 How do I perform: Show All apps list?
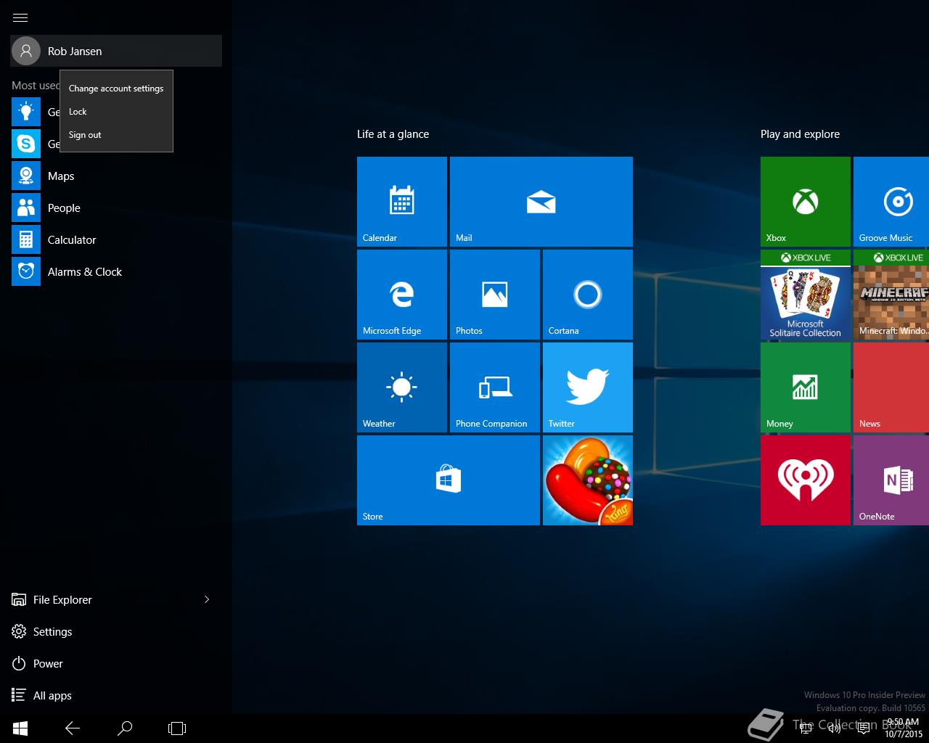(116, 695)
